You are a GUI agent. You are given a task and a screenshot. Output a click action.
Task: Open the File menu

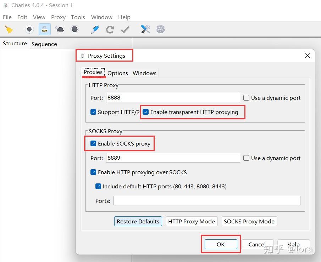[x=7, y=17]
